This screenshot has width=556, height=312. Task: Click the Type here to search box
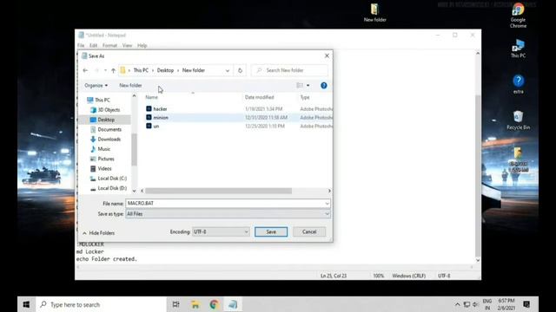[101, 304]
